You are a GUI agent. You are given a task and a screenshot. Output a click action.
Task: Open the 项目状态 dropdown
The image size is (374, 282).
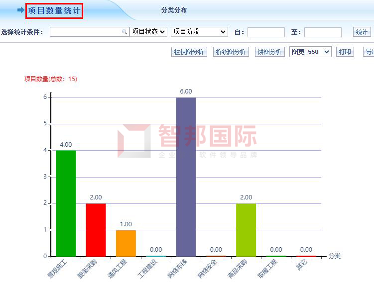[148, 32]
